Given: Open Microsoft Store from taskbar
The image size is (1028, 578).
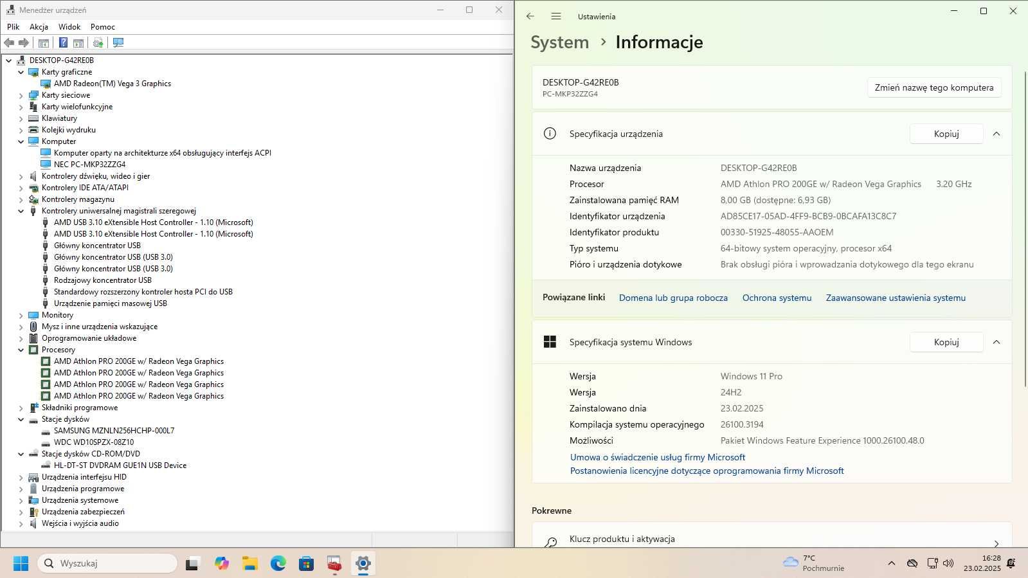Looking at the screenshot, I should (307, 564).
